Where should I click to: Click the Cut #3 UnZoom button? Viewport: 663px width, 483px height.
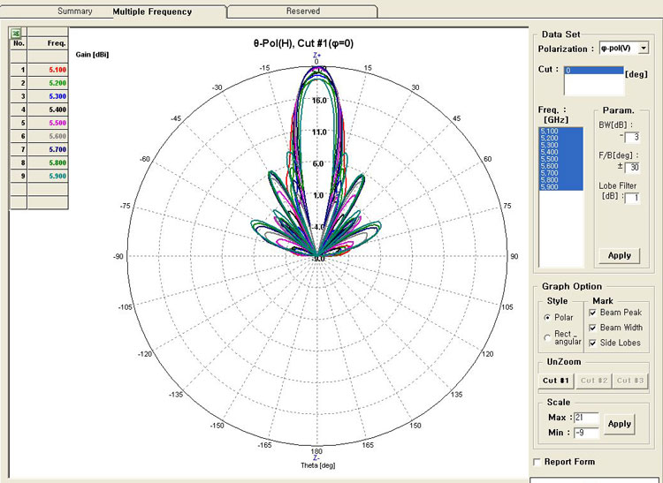pyautogui.click(x=630, y=381)
